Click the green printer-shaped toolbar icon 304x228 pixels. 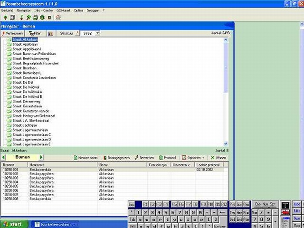point(36,18)
